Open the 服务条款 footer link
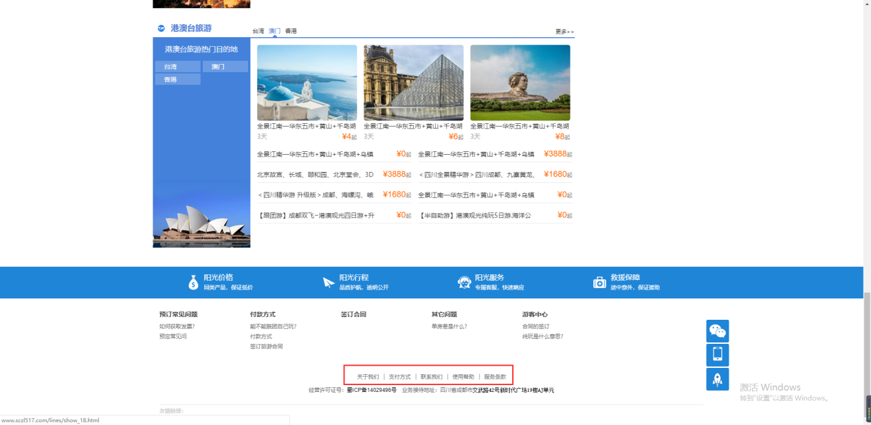This screenshot has width=871, height=425. tap(495, 377)
